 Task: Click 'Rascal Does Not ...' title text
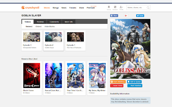point(53,90)
